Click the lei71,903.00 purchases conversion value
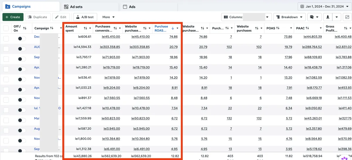The height and width of the screenshot is (160, 352). point(111,57)
